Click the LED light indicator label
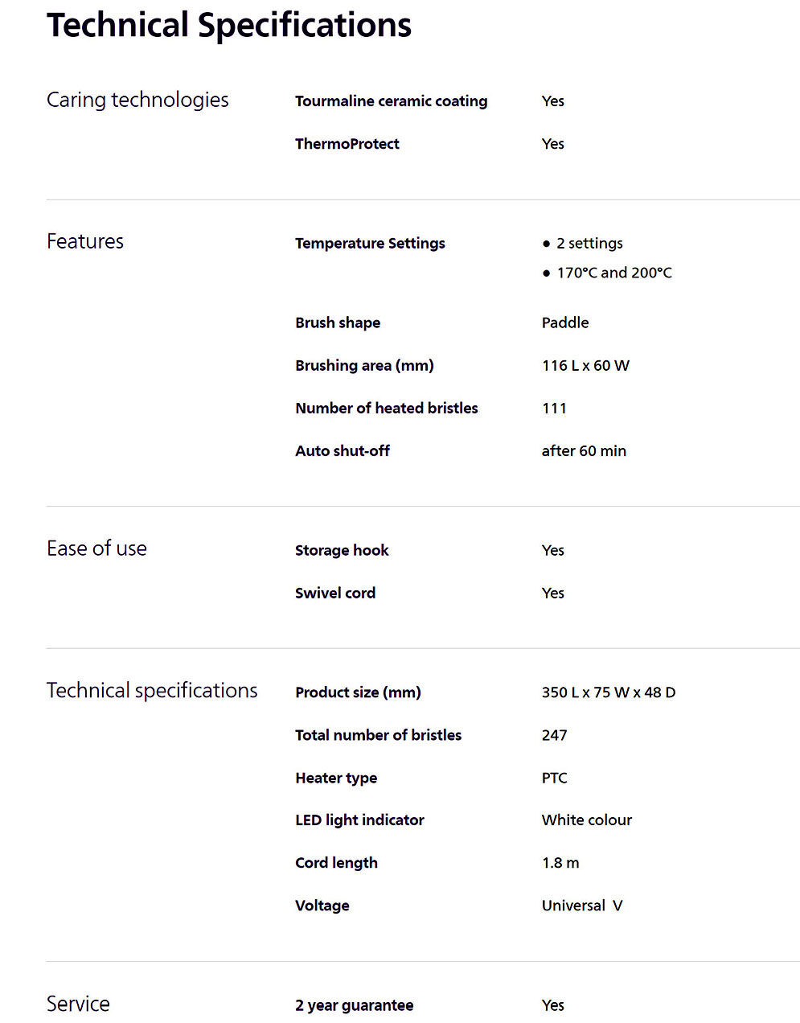 point(359,820)
